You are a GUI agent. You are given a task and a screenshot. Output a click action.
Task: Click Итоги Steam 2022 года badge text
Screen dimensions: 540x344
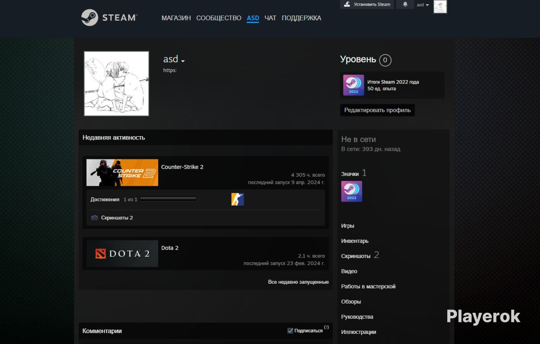(393, 82)
